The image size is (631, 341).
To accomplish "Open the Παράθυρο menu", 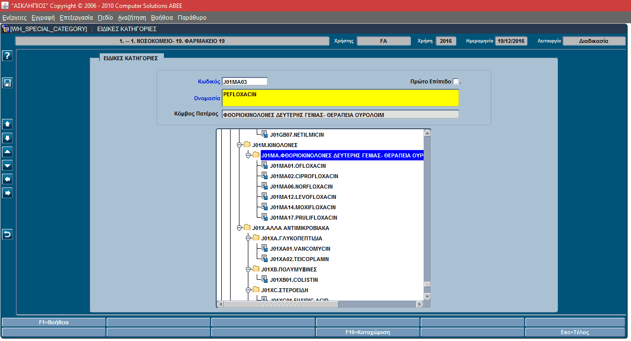I will click(192, 17).
